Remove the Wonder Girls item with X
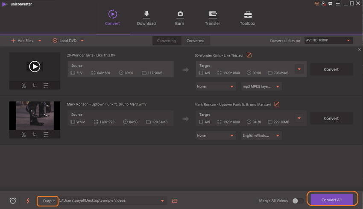Viewport: 363px width, 209px height. click(359, 50)
